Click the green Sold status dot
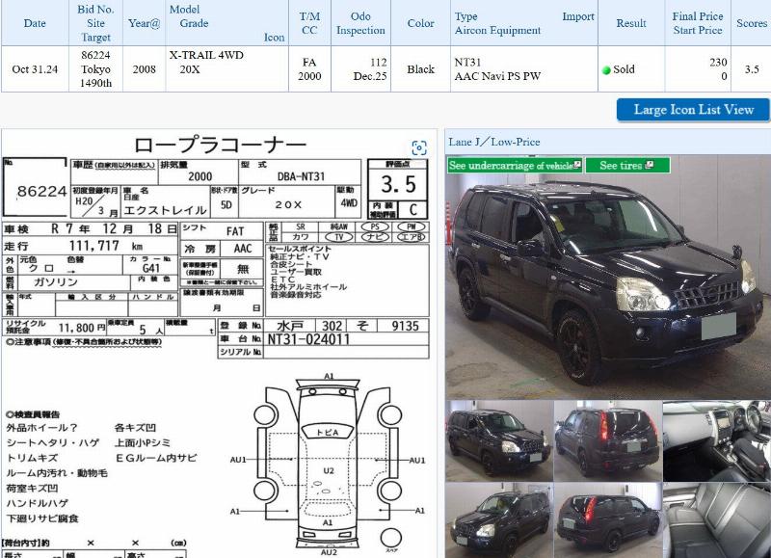The height and width of the screenshot is (558, 771). pos(606,70)
